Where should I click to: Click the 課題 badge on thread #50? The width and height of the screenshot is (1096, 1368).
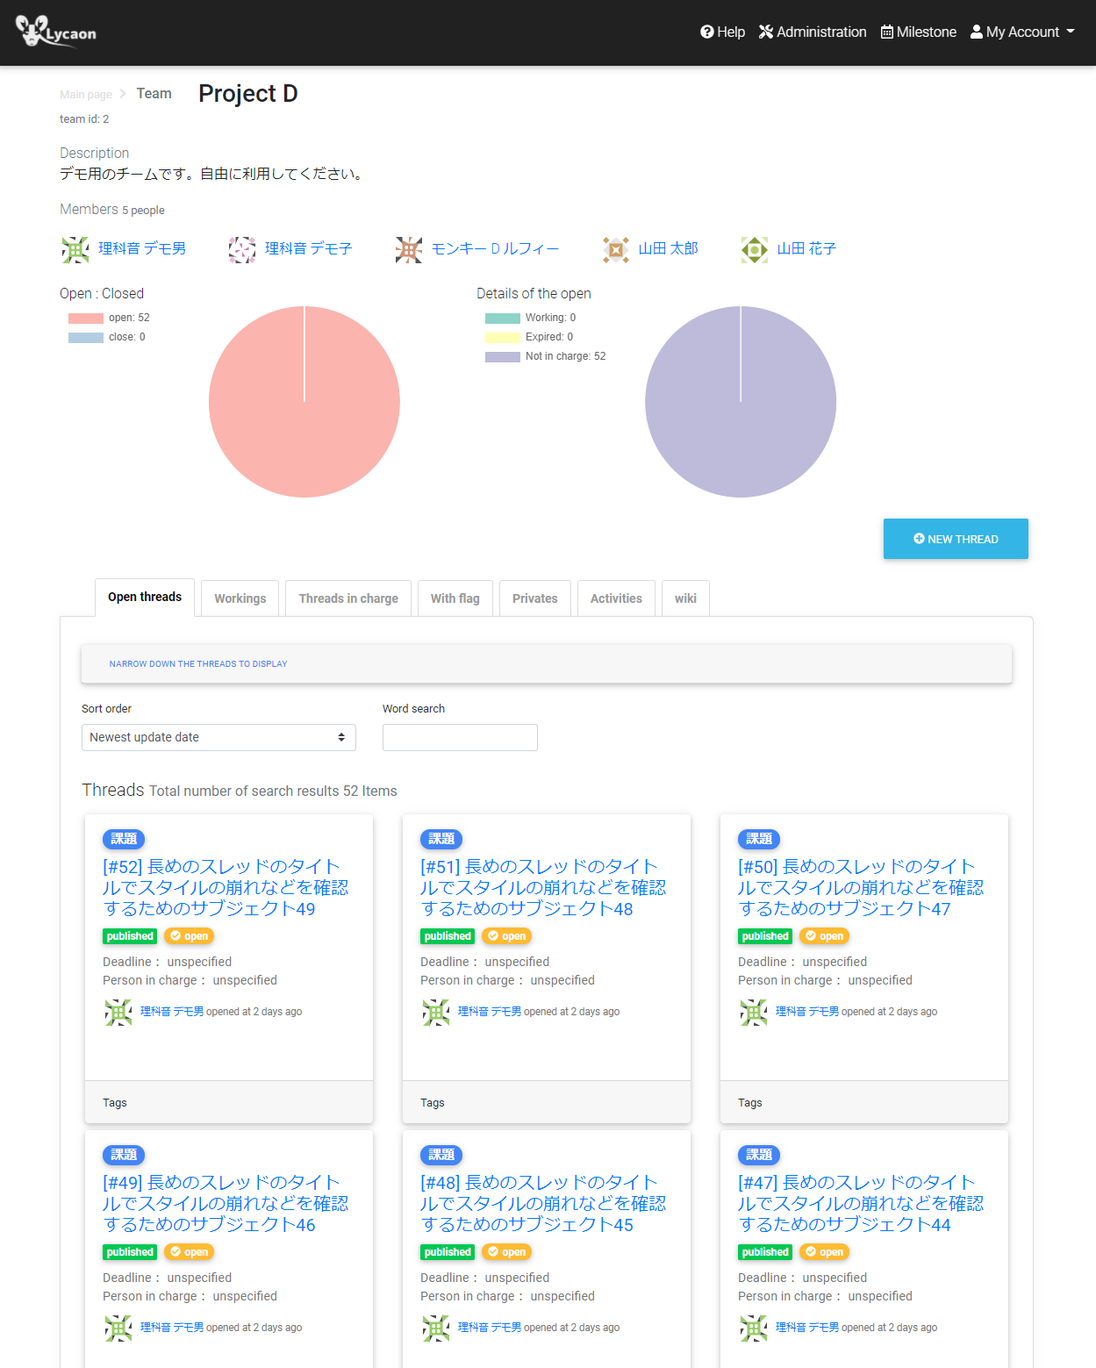[x=759, y=839]
